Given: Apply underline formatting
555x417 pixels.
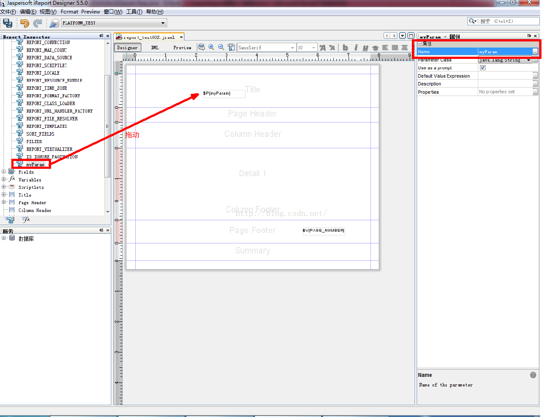Looking at the screenshot, I should coord(365,48).
